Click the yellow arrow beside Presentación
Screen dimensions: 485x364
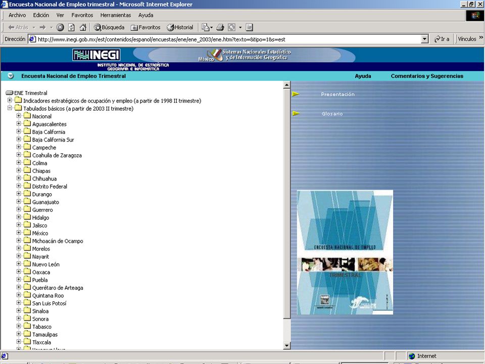[296, 94]
